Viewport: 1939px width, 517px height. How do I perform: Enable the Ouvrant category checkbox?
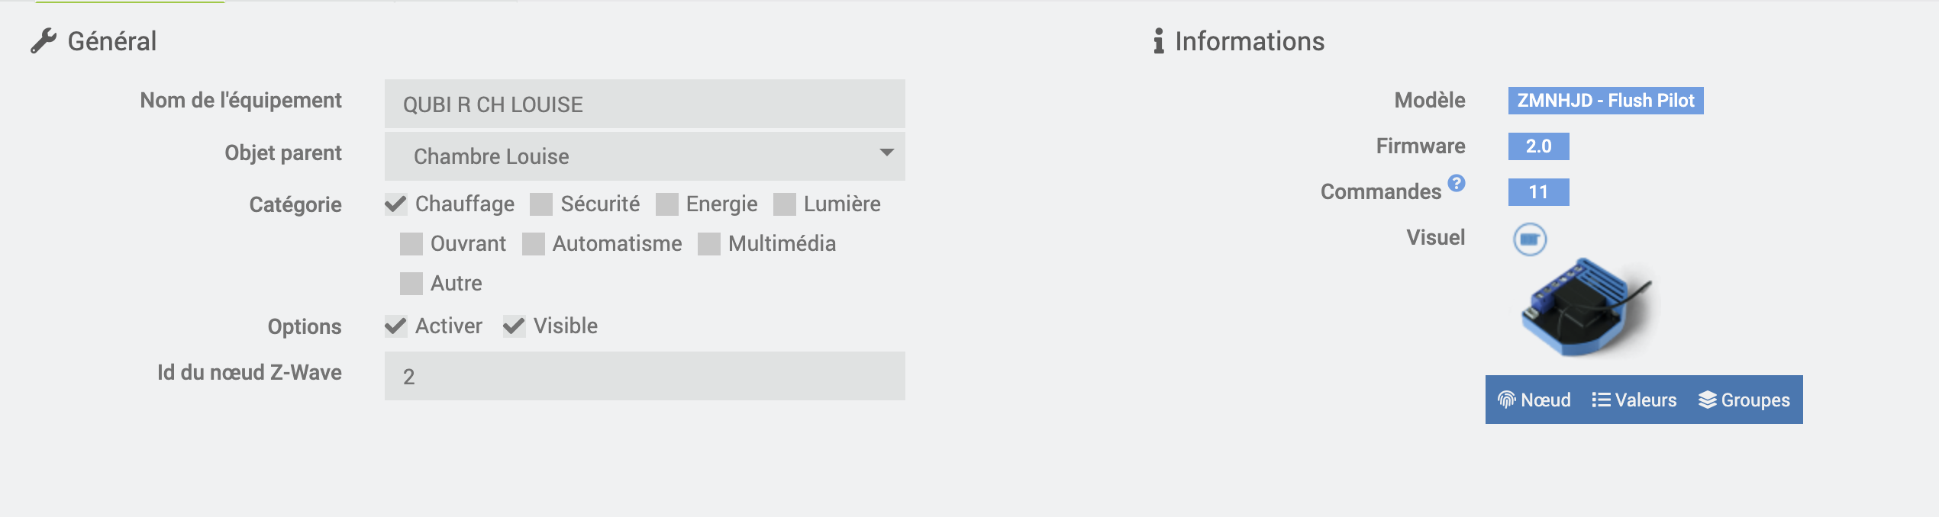[411, 244]
